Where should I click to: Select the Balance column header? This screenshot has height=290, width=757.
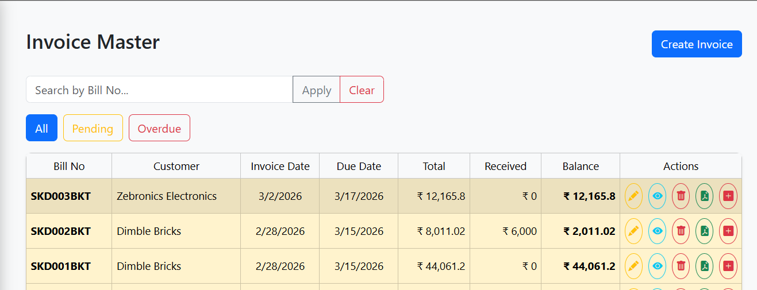581,166
